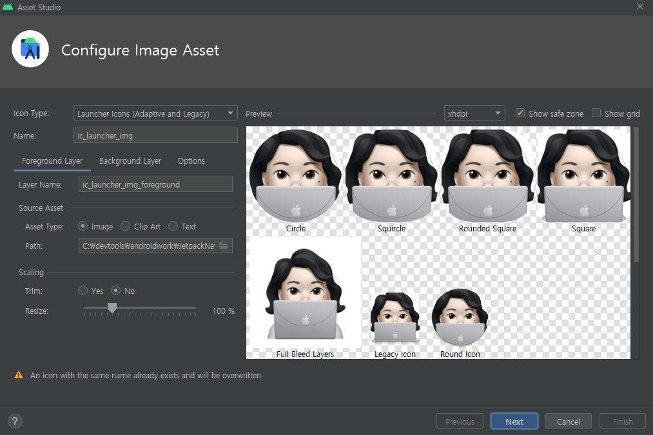Switch to the Background Layer tab
This screenshot has width=653, height=435.
tap(130, 161)
